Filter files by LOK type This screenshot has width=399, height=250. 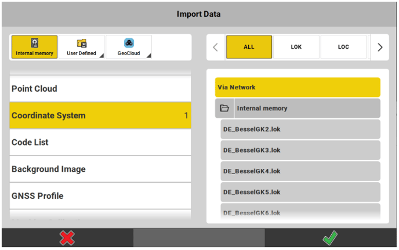(296, 47)
